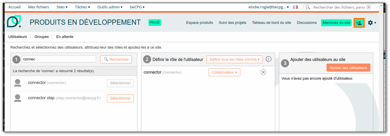The width and height of the screenshot is (390, 136).
Task: Click connector olap name in results
Action: coord(41,98)
